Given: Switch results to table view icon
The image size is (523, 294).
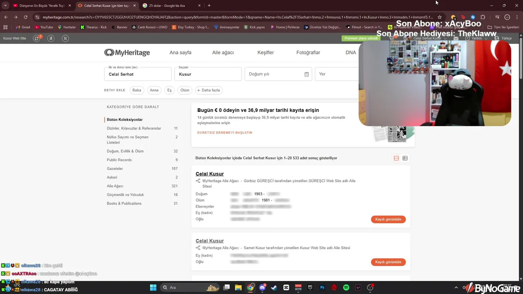Looking at the screenshot, I should coord(405,158).
